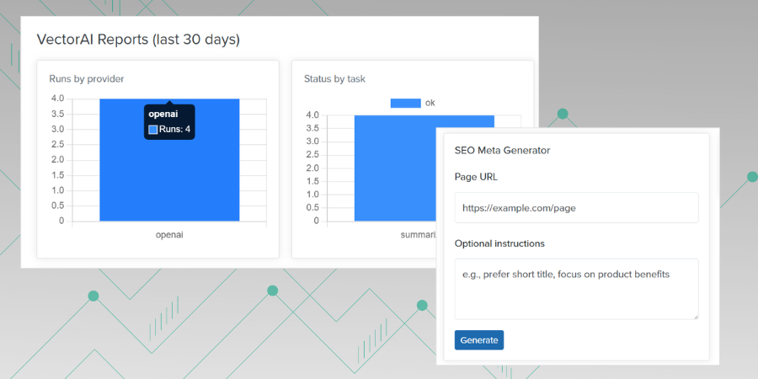Image resolution: width=758 pixels, height=379 pixels.
Task: Click the 4.0 y-axis tick in Runs chart
Action: pyautogui.click(x=57, y=99)
